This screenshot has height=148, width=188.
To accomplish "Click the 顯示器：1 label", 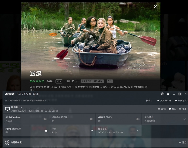I will coord(16,107).
